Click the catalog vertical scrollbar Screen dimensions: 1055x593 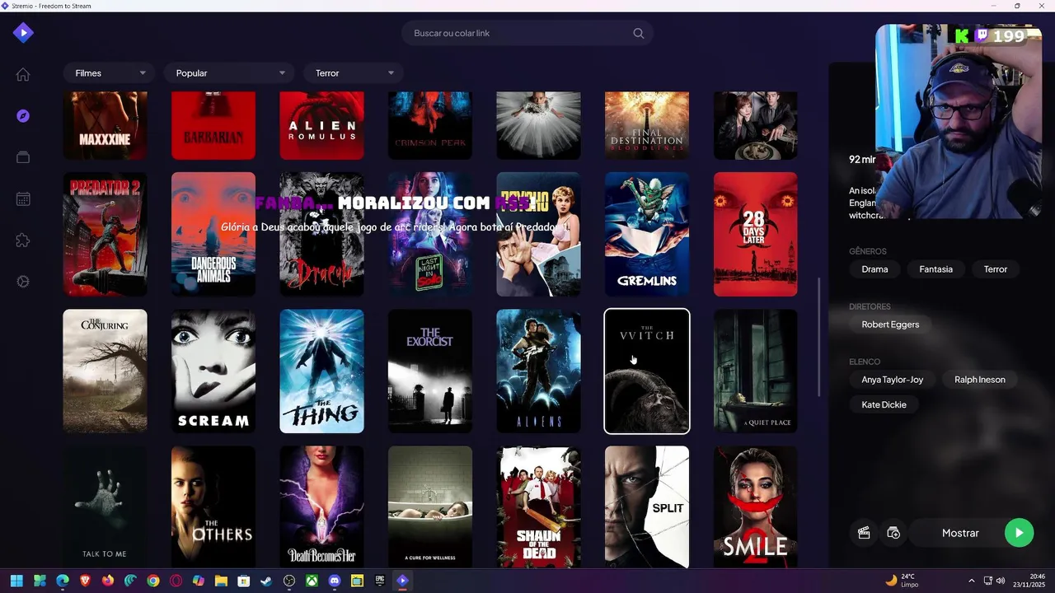[x=818, y=336]
